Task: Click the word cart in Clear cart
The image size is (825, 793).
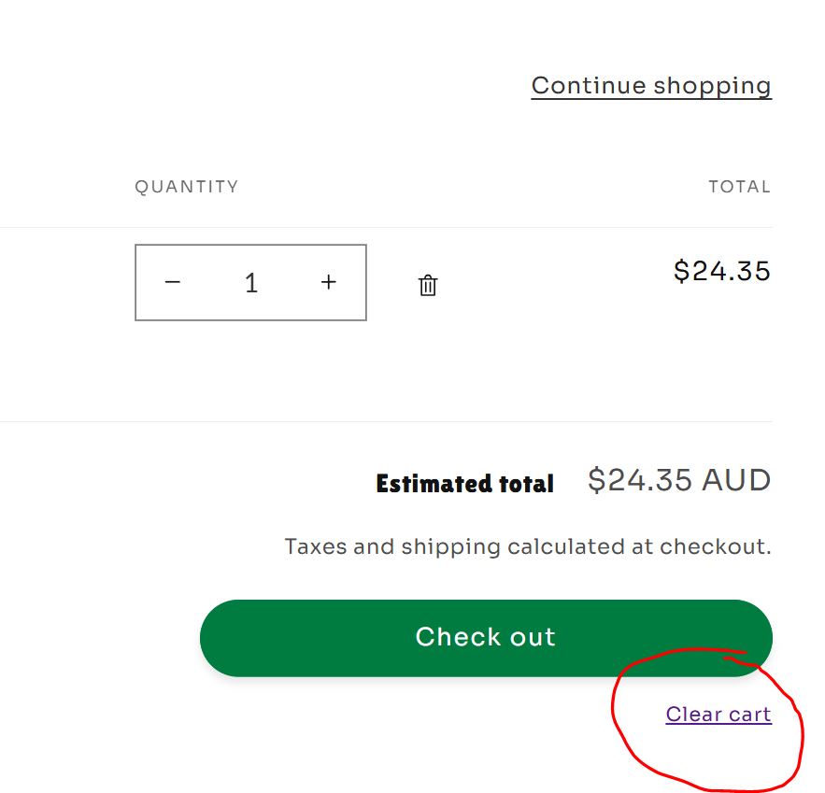Action: pos(750,715)
